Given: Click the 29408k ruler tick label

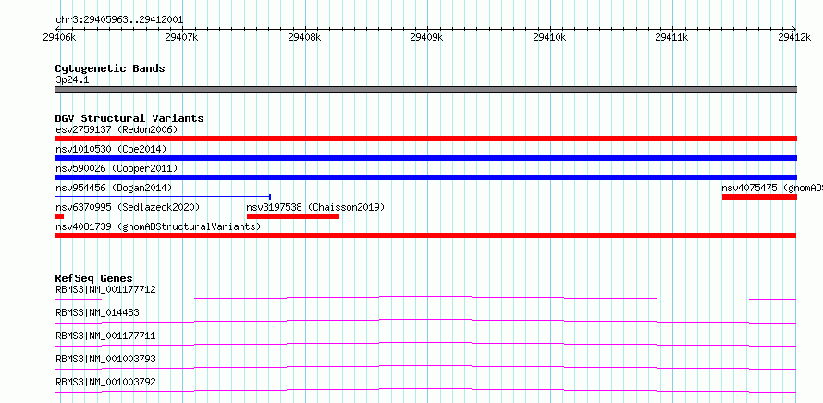Looking at the screenshot, I should point(305,37).
